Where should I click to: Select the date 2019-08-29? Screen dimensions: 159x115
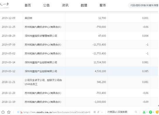pyautogui.click(x=8, y=36)
